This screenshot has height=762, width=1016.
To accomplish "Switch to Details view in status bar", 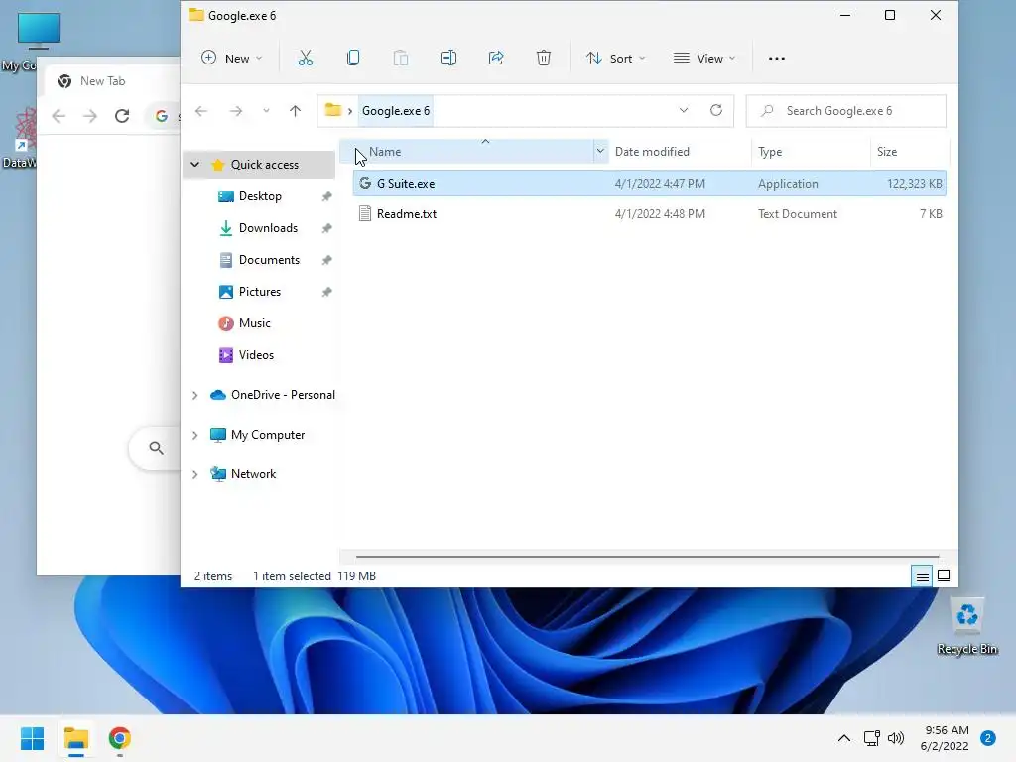I will pos(922,575).
